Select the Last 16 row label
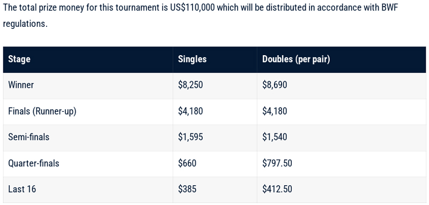Screen dimensions: 429x205 (22, 189)
